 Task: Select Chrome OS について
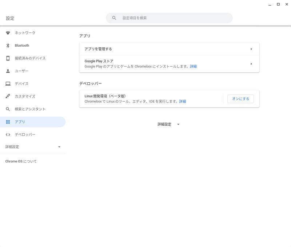coord(21,161)
